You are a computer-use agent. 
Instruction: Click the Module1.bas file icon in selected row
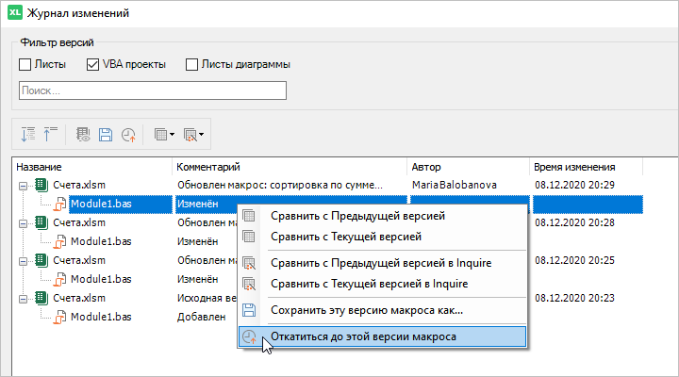[59, 203]
